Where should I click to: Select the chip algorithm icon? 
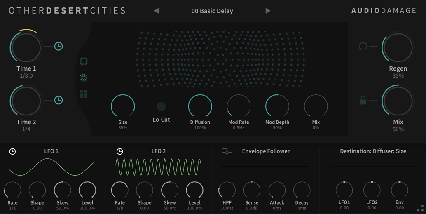point(83,61)
